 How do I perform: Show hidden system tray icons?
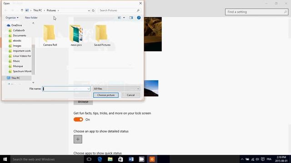pyautogui.click(x=242, y=159)
